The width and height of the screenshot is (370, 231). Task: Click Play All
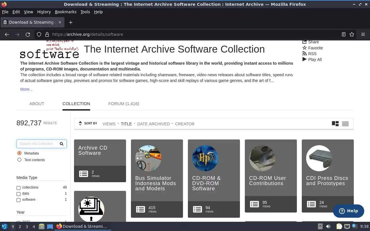312,59
